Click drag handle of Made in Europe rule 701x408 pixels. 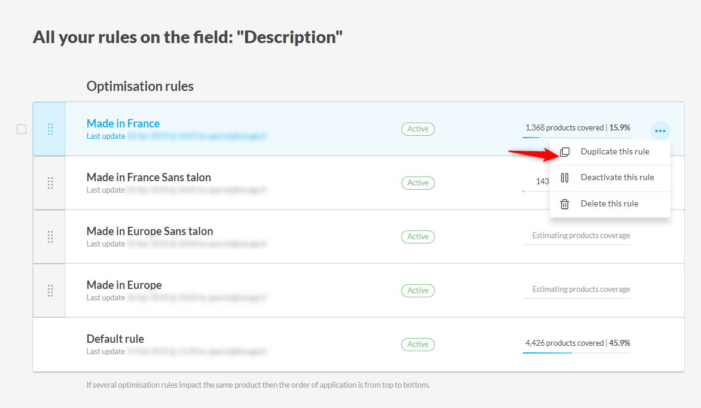click(x=50, y=291)
